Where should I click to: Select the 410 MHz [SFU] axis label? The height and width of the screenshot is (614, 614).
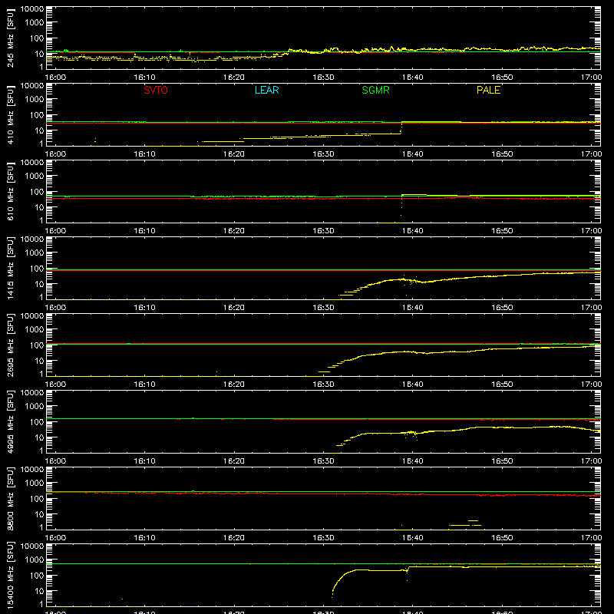[11, 115]
